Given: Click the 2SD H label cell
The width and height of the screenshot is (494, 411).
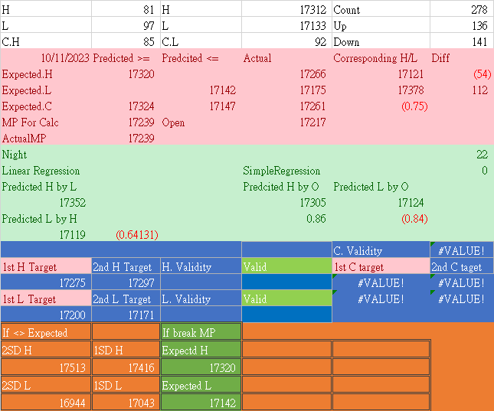Looking at the screenshot, I should (46, 350).
